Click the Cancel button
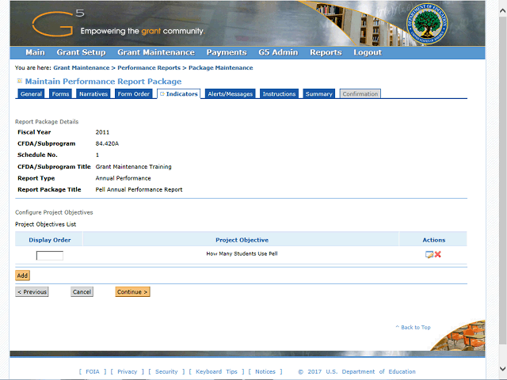Viewport: 507px width, 380px height. click(82, 292)
